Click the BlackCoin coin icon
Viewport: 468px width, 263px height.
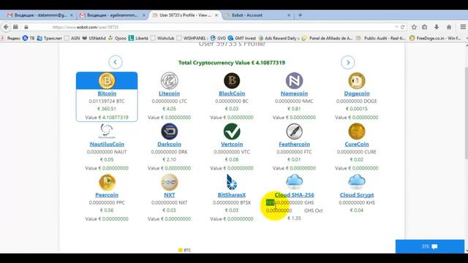(232, 80)
